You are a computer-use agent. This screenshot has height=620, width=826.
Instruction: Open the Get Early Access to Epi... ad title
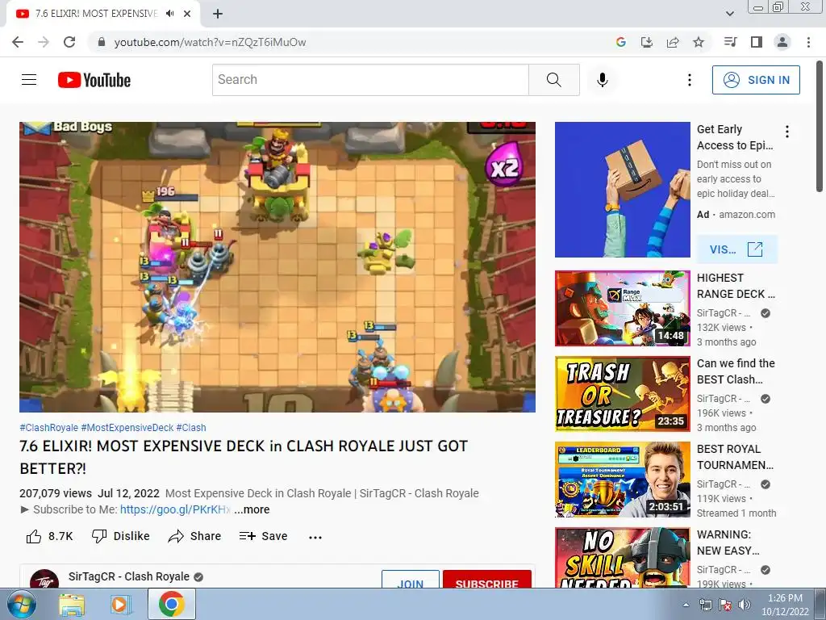pyautogui.click(x=735, y=137)
